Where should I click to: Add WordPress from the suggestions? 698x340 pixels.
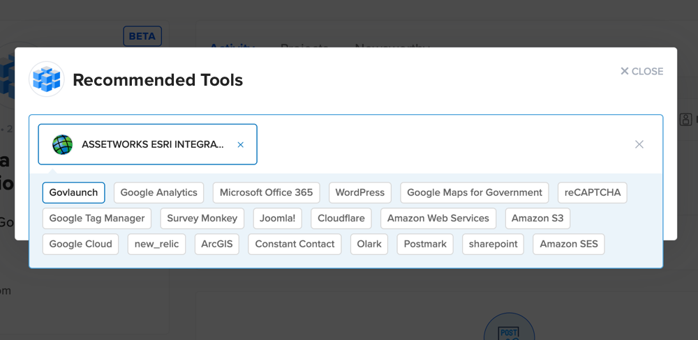coord(359,192)
